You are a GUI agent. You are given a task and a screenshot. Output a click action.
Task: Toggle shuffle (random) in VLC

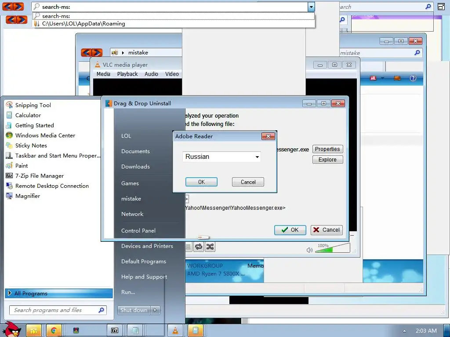(210, 247)
